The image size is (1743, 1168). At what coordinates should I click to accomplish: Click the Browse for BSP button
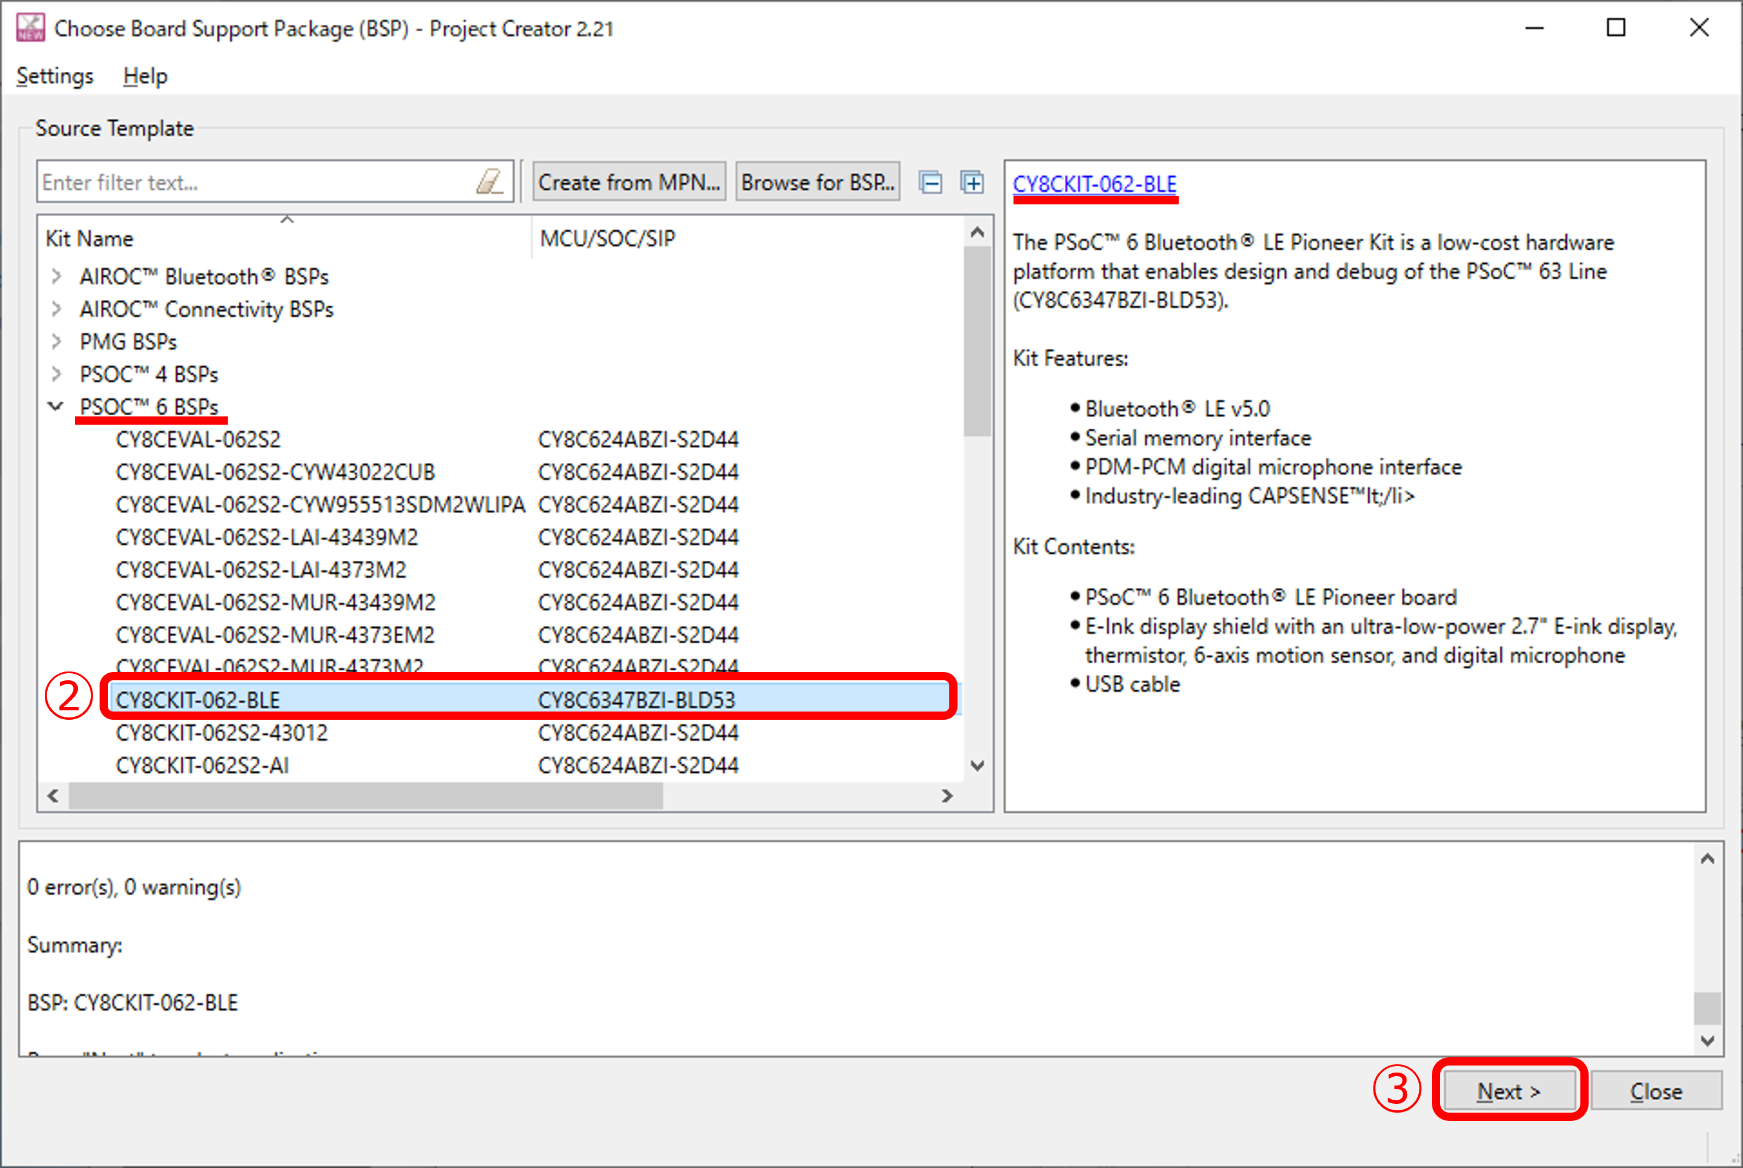pyautogui.click(x=817, y=182)
